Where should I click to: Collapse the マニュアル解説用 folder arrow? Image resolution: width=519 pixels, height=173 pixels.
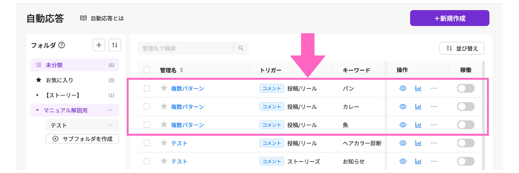coord(37,110)
